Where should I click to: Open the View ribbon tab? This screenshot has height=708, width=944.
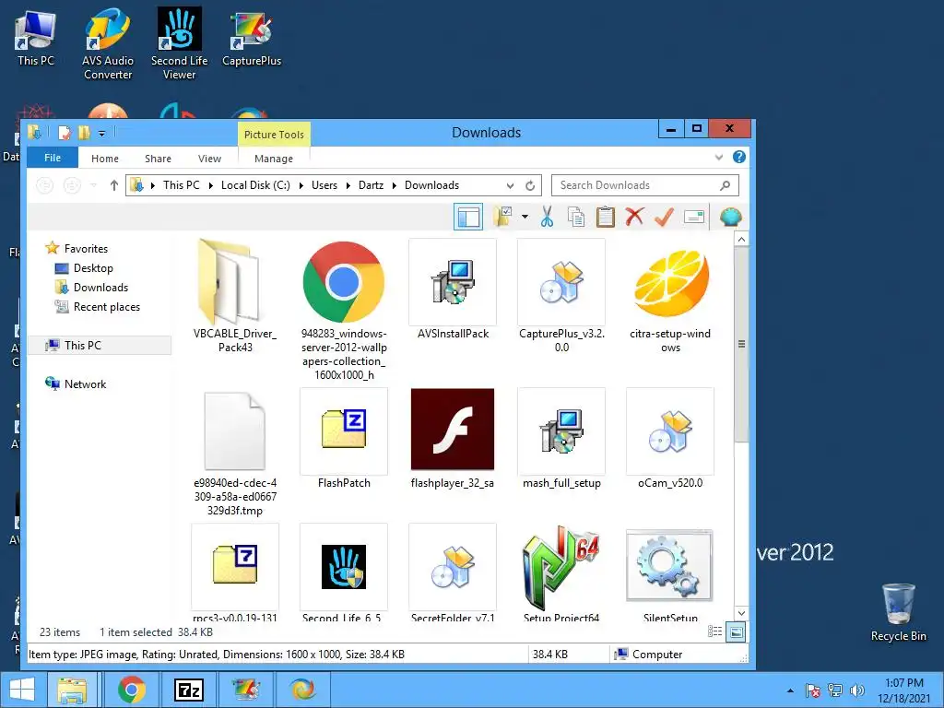209,159
